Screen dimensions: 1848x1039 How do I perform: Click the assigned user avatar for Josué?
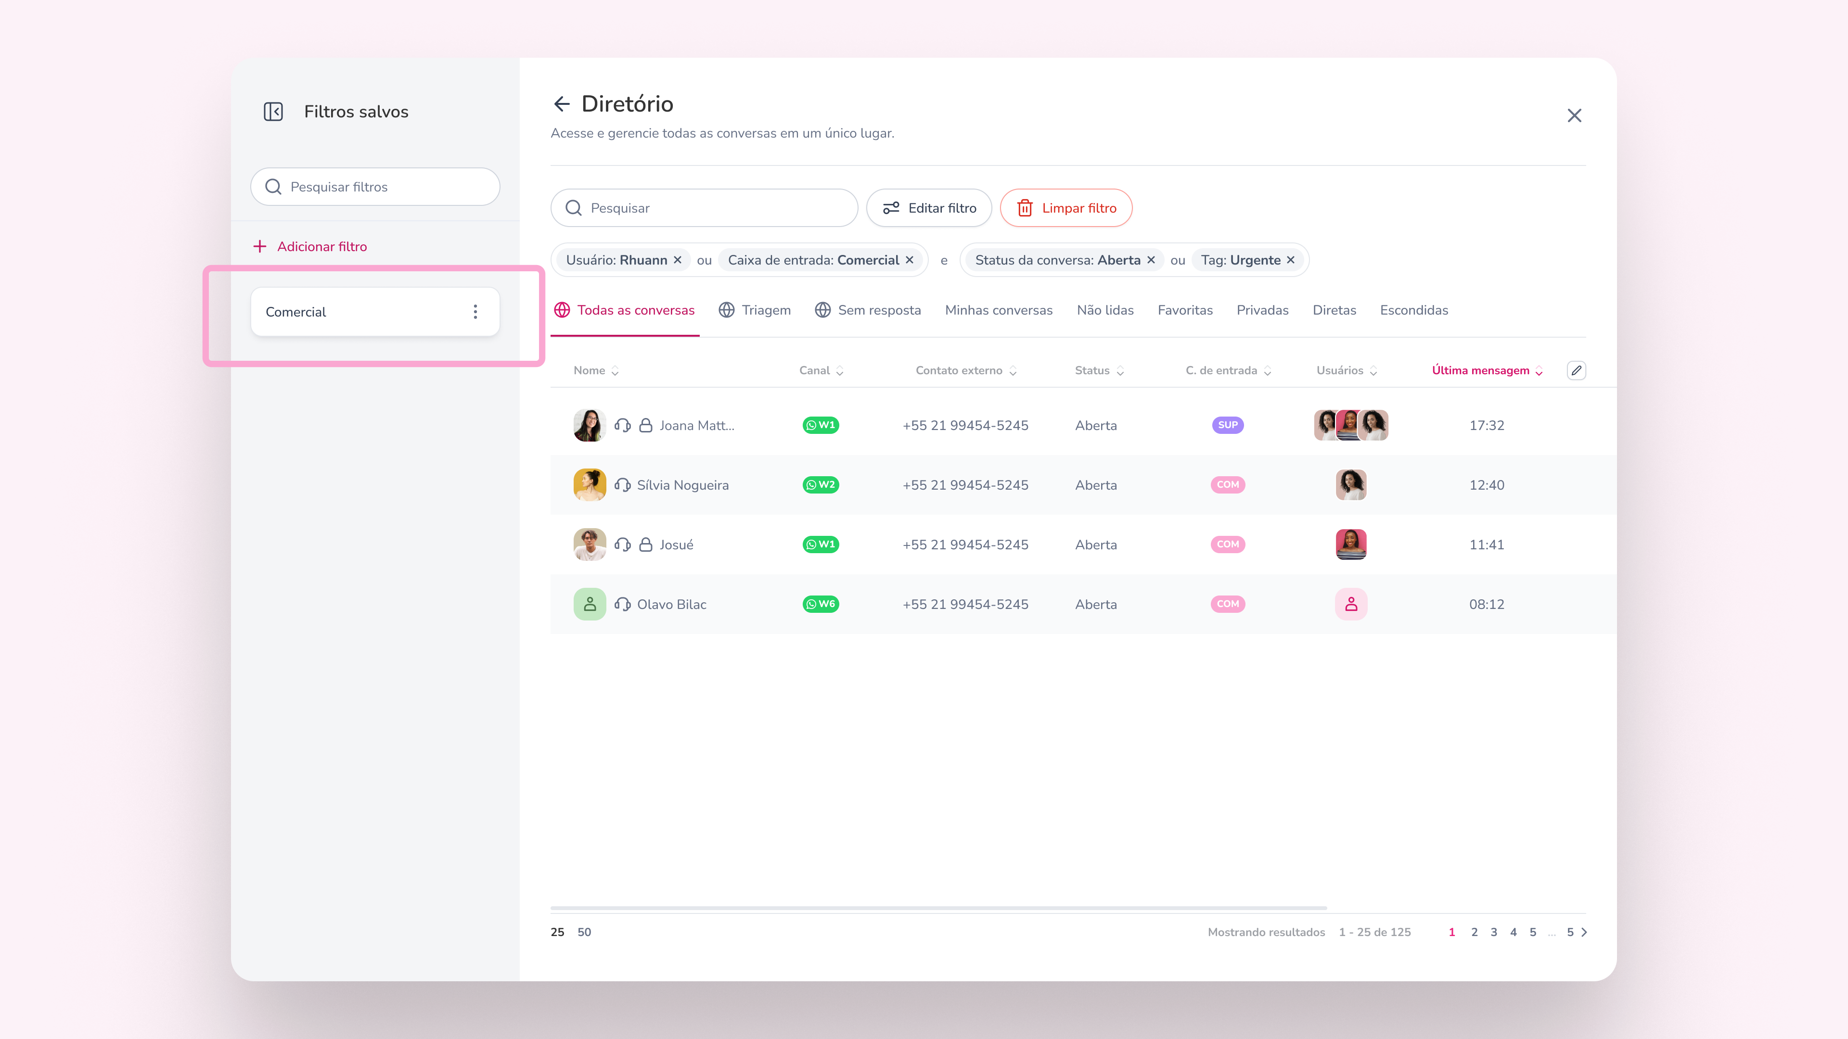[x=1351, y=544]
